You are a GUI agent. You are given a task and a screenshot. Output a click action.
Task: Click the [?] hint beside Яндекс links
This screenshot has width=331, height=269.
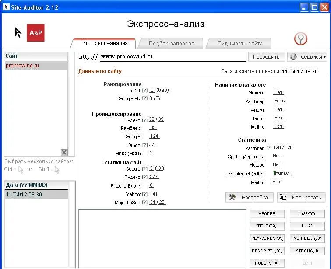pyautogui.click(x=145, y=177)
